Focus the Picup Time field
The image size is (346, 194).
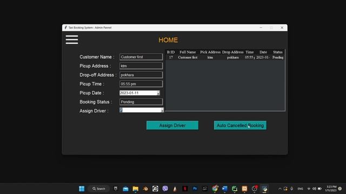(141, 84)
